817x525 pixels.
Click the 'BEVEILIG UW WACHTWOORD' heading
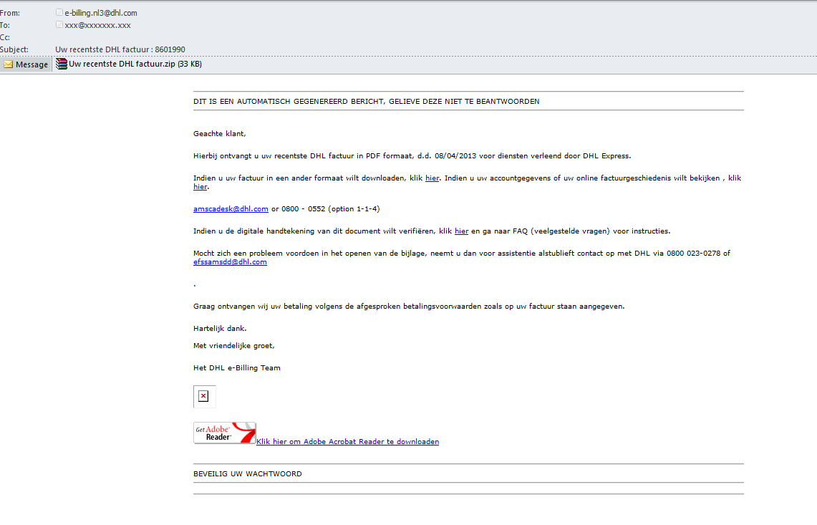(x=248, y=474)
